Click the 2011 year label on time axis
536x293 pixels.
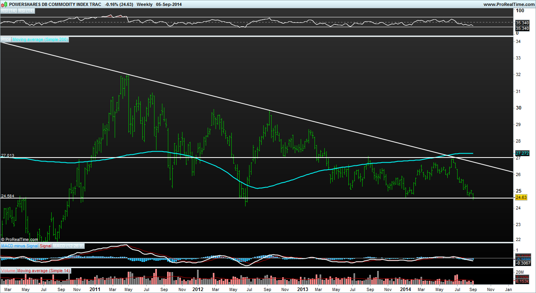(x=95, y=289)
